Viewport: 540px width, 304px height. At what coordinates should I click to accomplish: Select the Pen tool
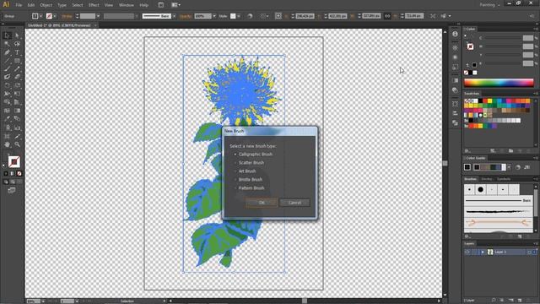7,52
